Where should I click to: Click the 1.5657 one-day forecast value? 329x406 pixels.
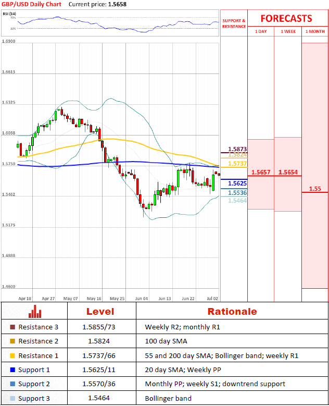[x=261, y=172]
